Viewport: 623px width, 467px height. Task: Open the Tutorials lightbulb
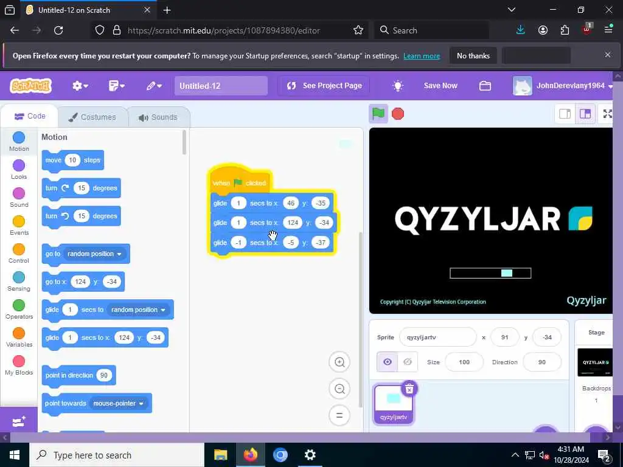[398, 85]
